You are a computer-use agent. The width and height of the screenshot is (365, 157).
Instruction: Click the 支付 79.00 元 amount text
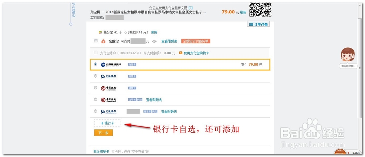(x=251, y=64)
